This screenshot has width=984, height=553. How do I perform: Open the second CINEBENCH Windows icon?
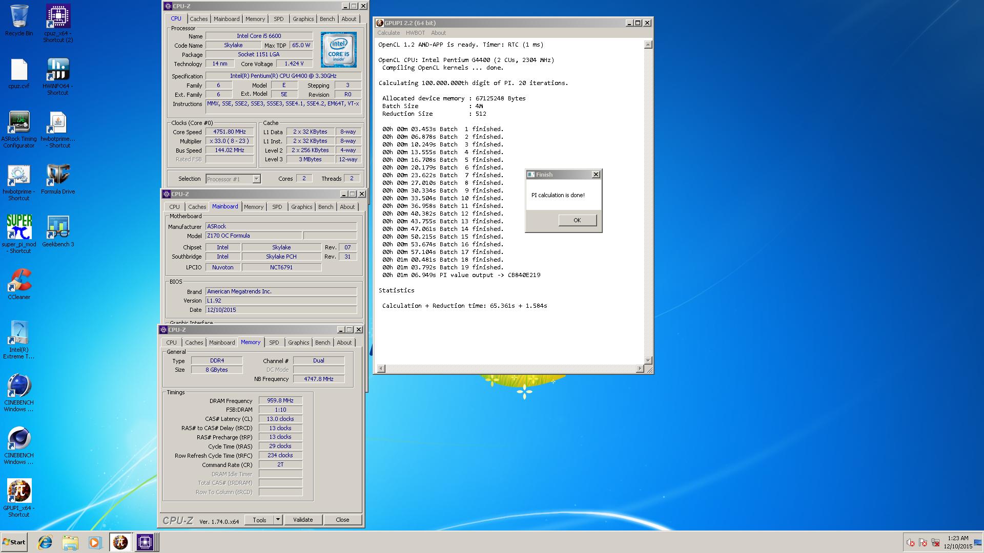(x=19, y=445)
